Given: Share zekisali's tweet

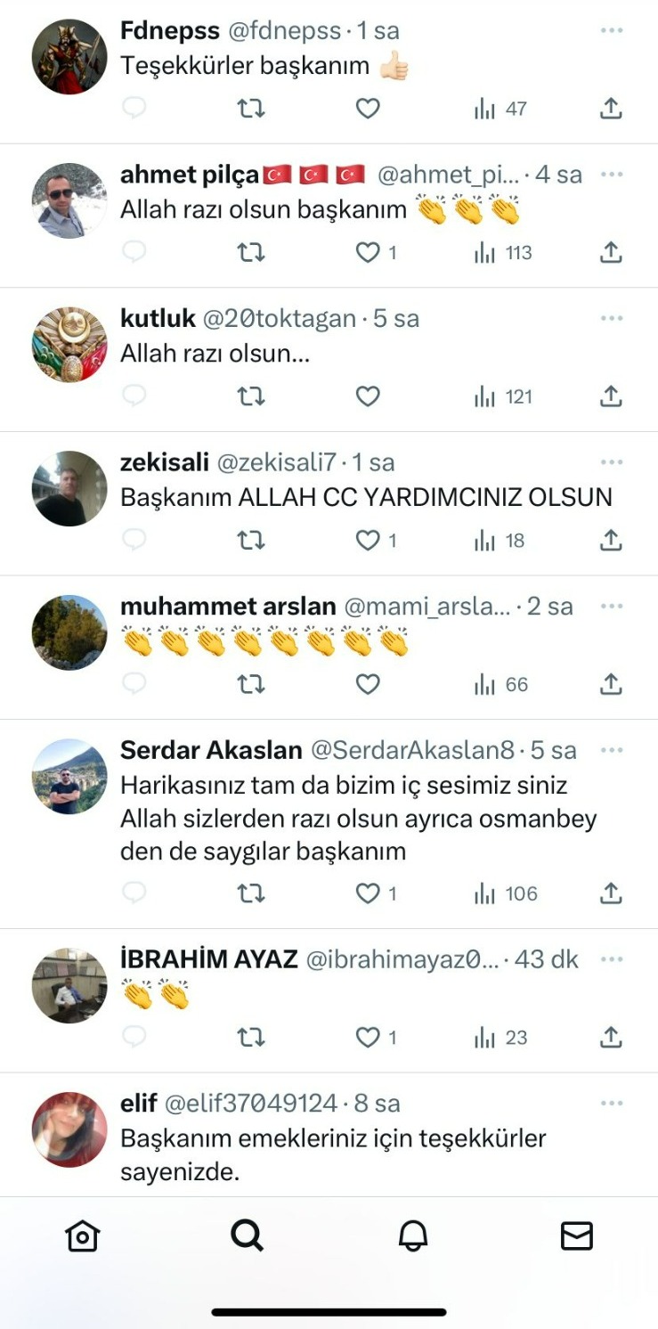Looking at the screenshot, I should point(610,541).
